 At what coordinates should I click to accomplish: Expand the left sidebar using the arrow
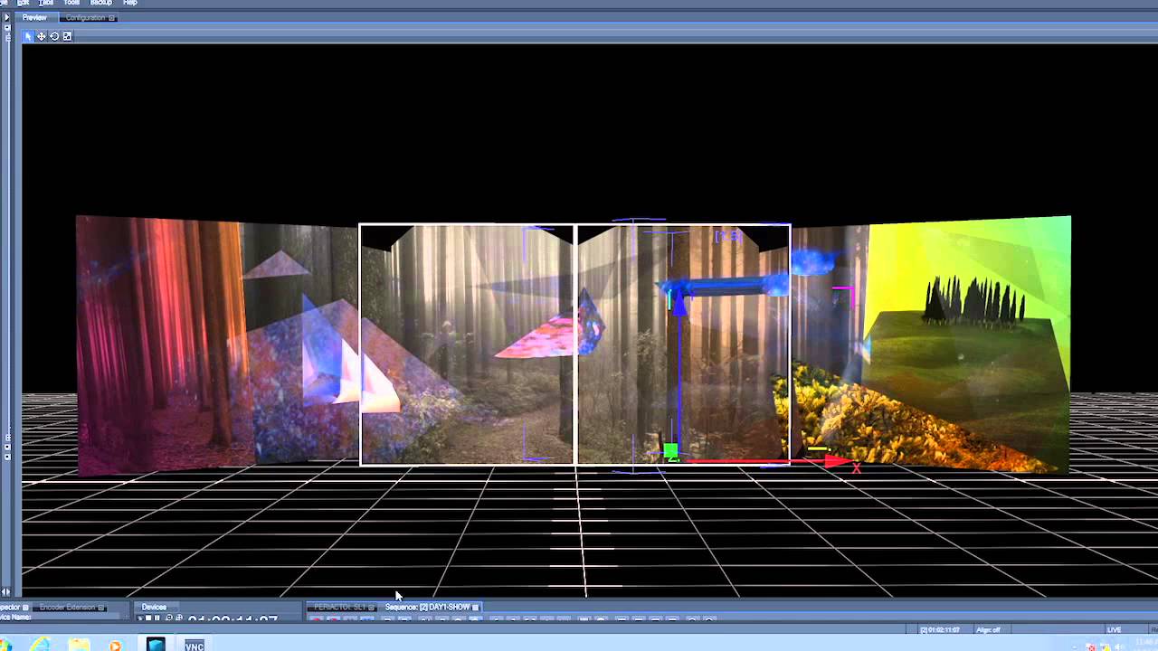click(6, 18)
